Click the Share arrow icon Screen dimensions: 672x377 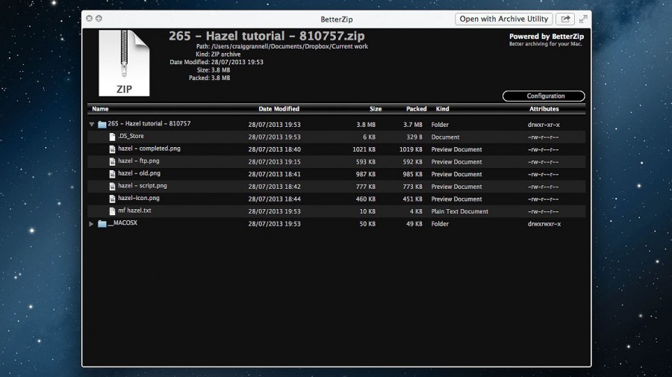click(565, 19)
